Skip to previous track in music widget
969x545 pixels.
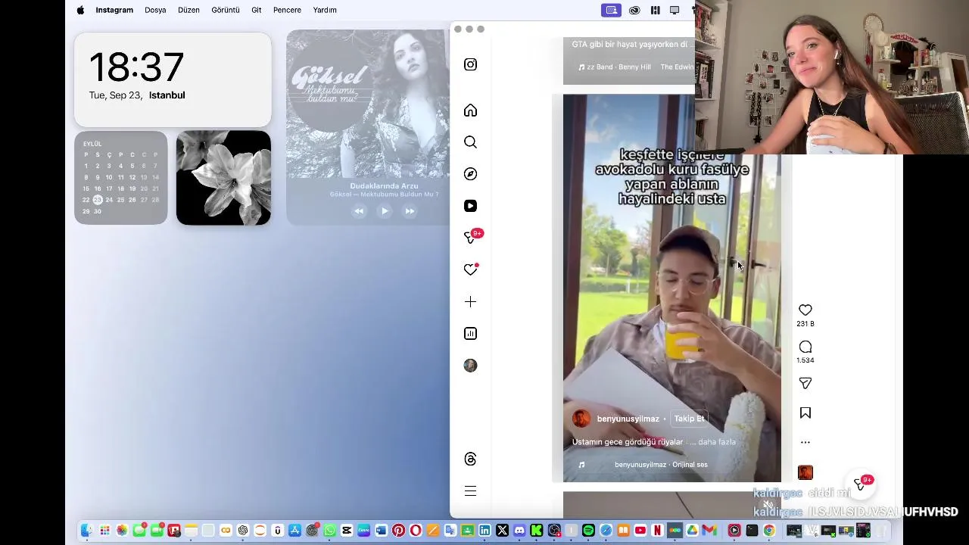tap(359, 211)
